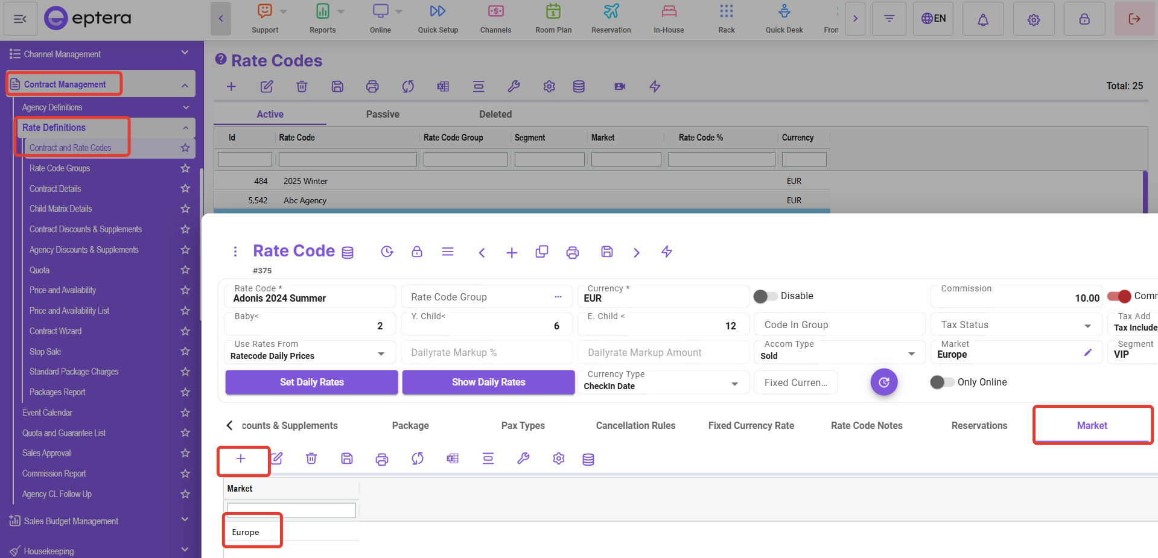This screenshot has width=1158, height=558.
Task: Click the copy icon in Rate Code toolbar
Action: tap(541, 252)
